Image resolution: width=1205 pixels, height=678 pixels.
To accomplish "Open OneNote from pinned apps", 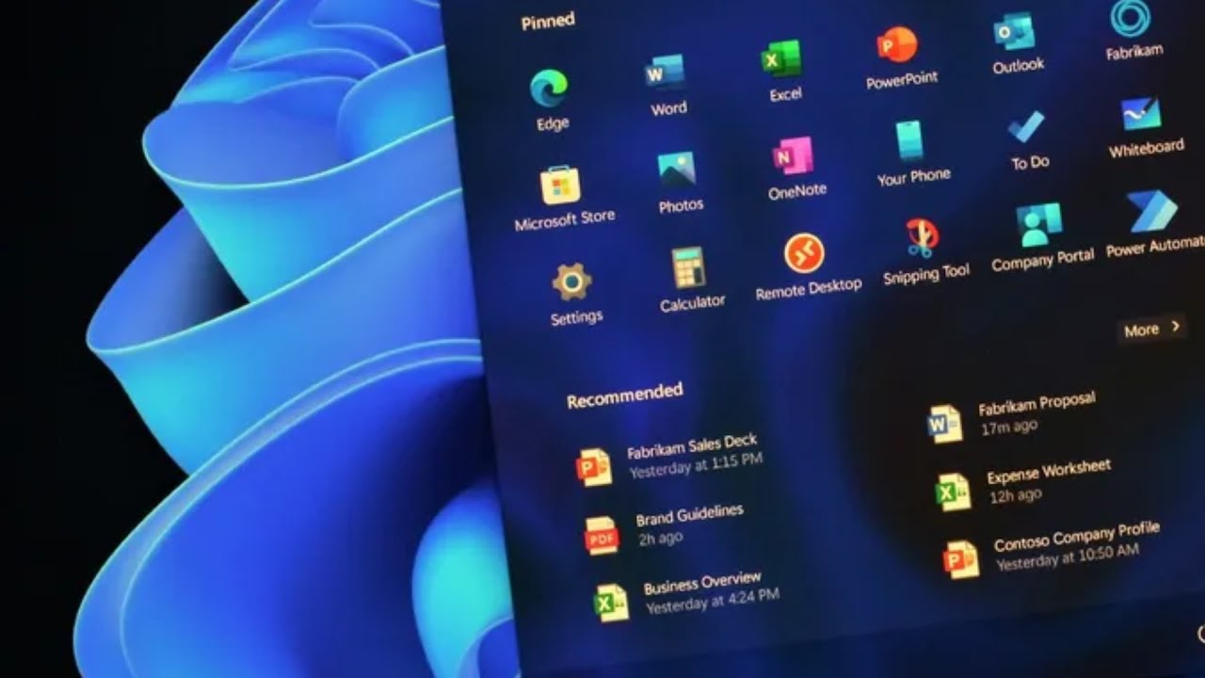I will point(793,155).
